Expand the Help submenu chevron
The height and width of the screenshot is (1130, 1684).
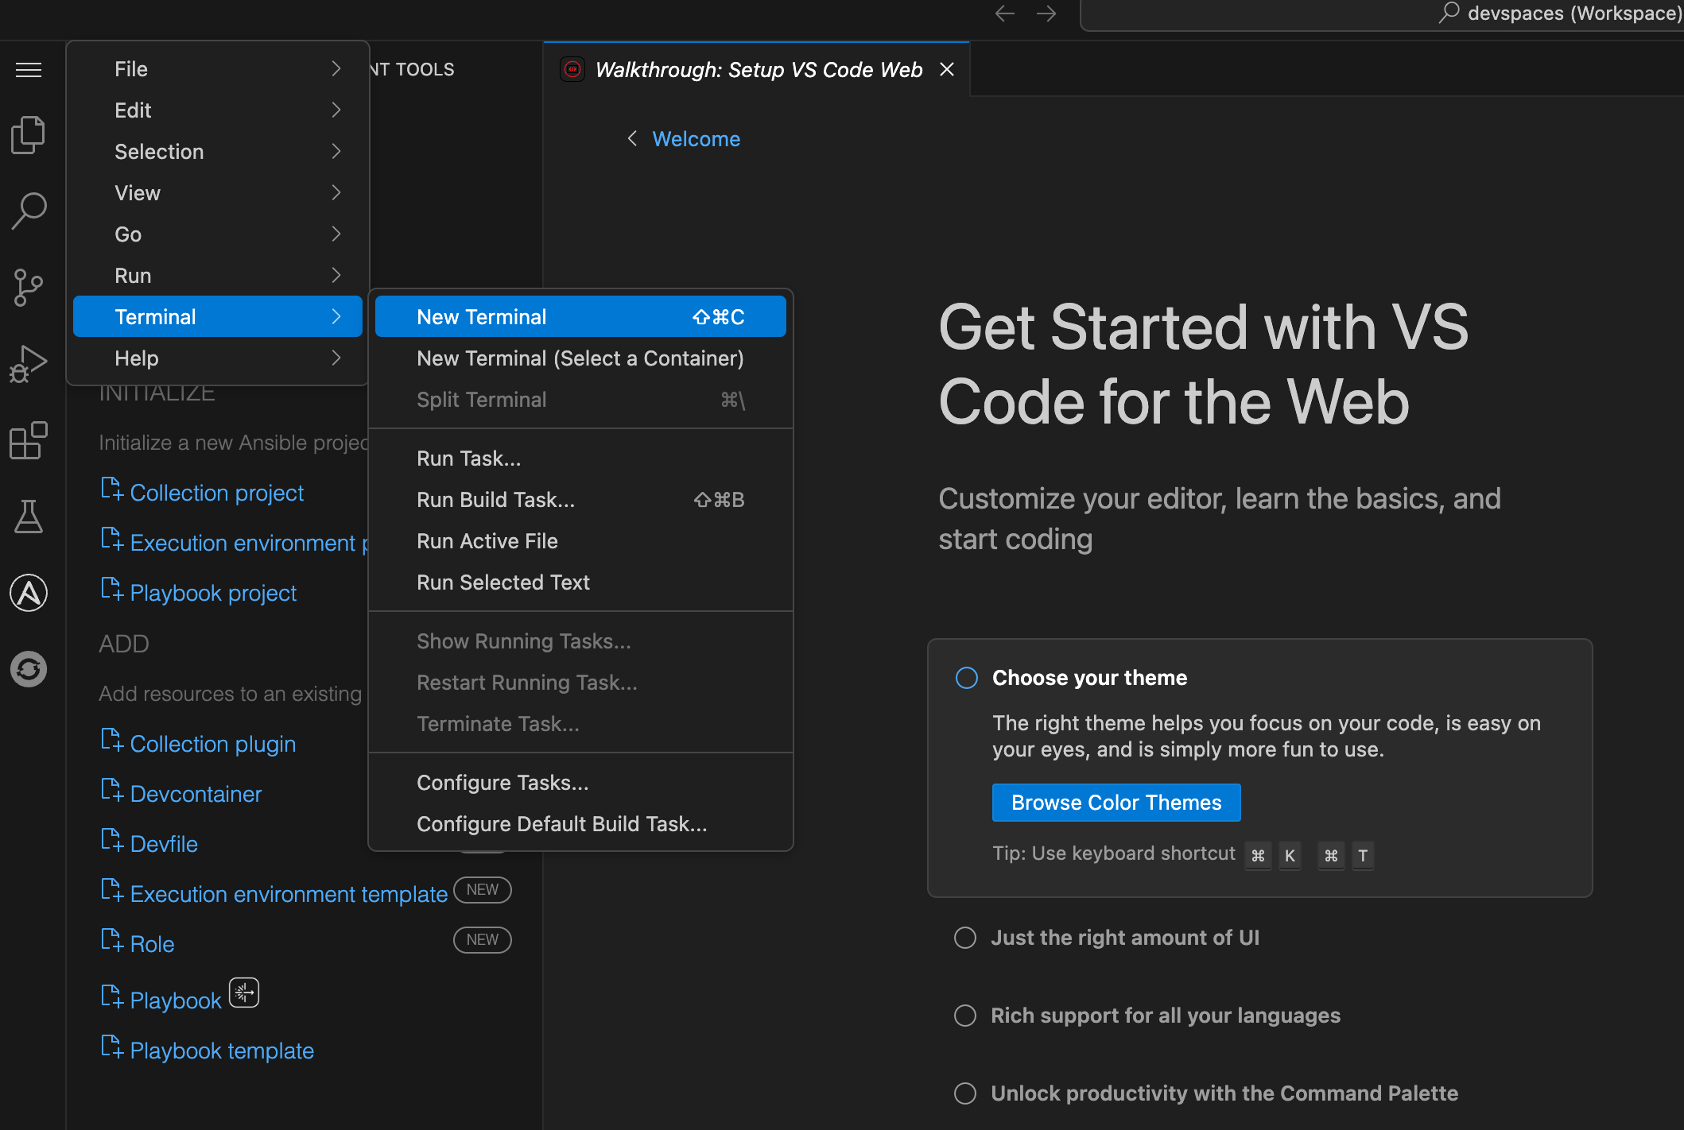tap(336, 358)
